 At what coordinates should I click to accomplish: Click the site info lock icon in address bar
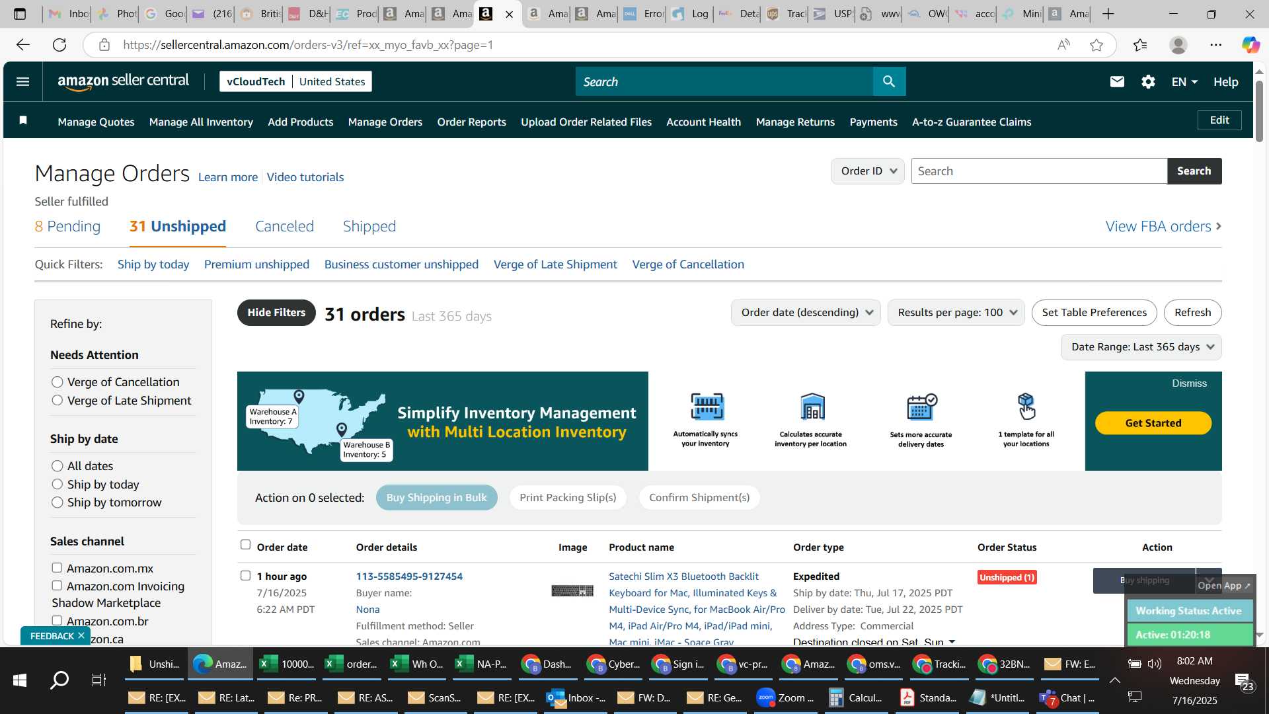(104, 45)
